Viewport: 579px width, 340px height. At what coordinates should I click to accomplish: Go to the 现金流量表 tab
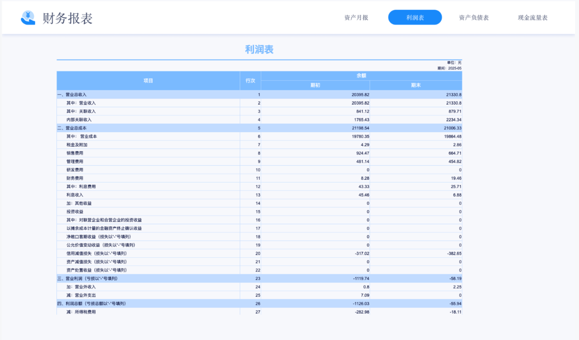533,18
